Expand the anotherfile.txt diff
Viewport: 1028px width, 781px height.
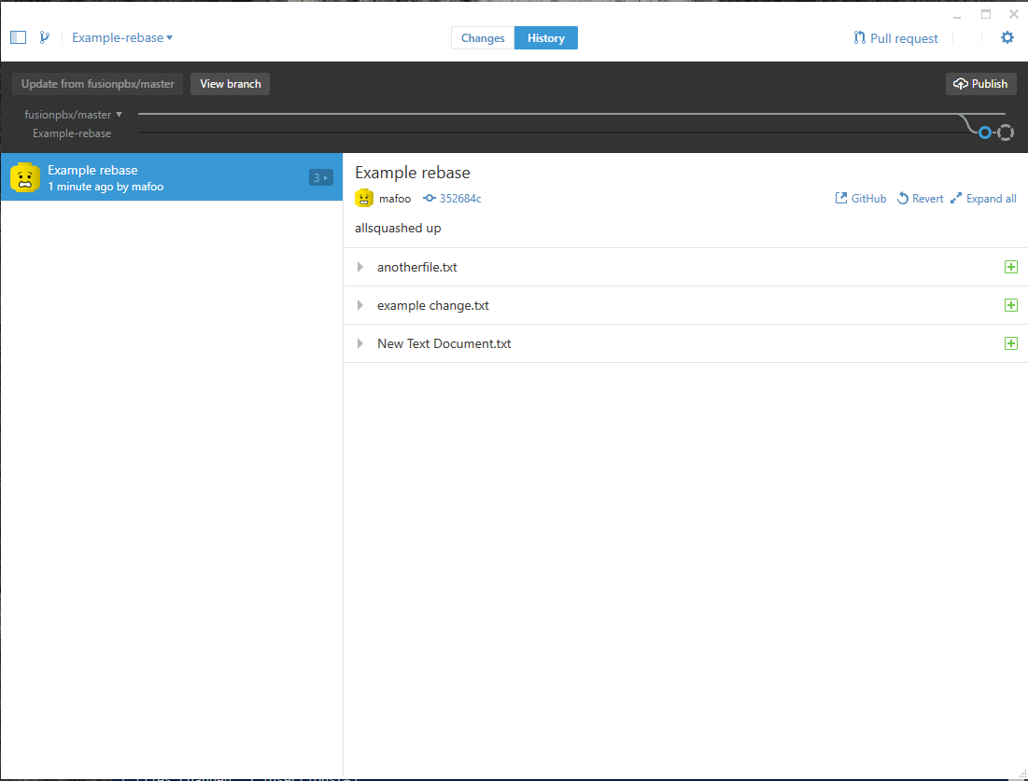[360, 268]
